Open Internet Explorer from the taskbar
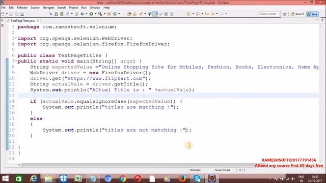This screenshot has width=326, height=183. tap(34, 178)
